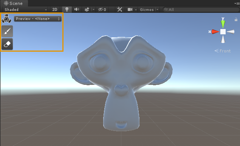
Task: Toggle the gizmo rotation lock icon
Action: [236, 20]
